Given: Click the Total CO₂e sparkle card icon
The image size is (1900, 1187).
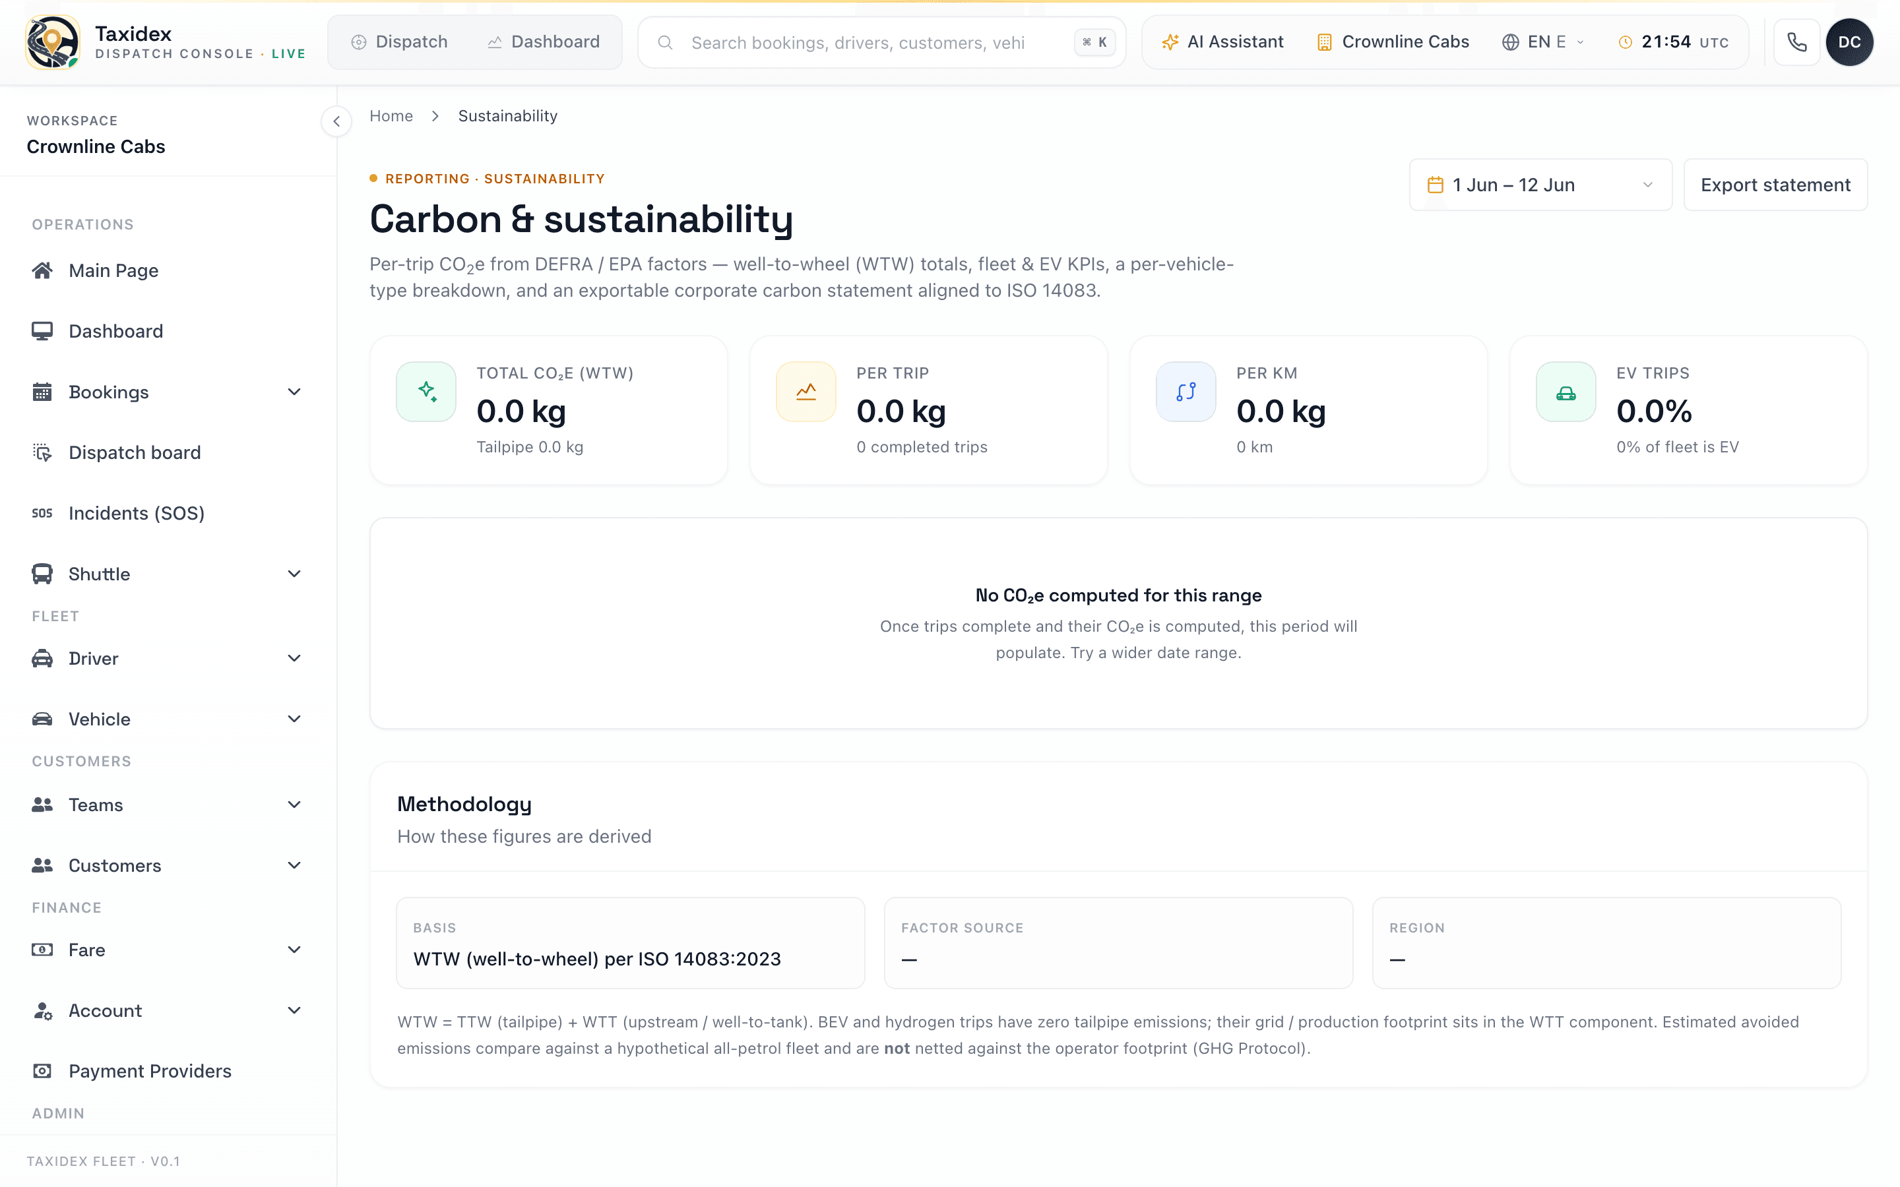Looking at the screenshot, I should (x=426, y=392).
